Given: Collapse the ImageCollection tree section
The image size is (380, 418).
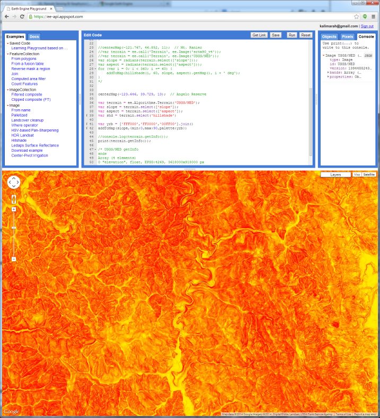Looking at the screenshot, I should coord(8,90).
